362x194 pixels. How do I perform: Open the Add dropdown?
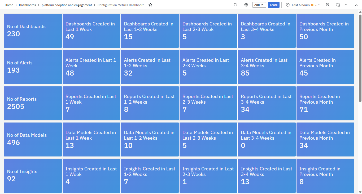click(259, 5)
